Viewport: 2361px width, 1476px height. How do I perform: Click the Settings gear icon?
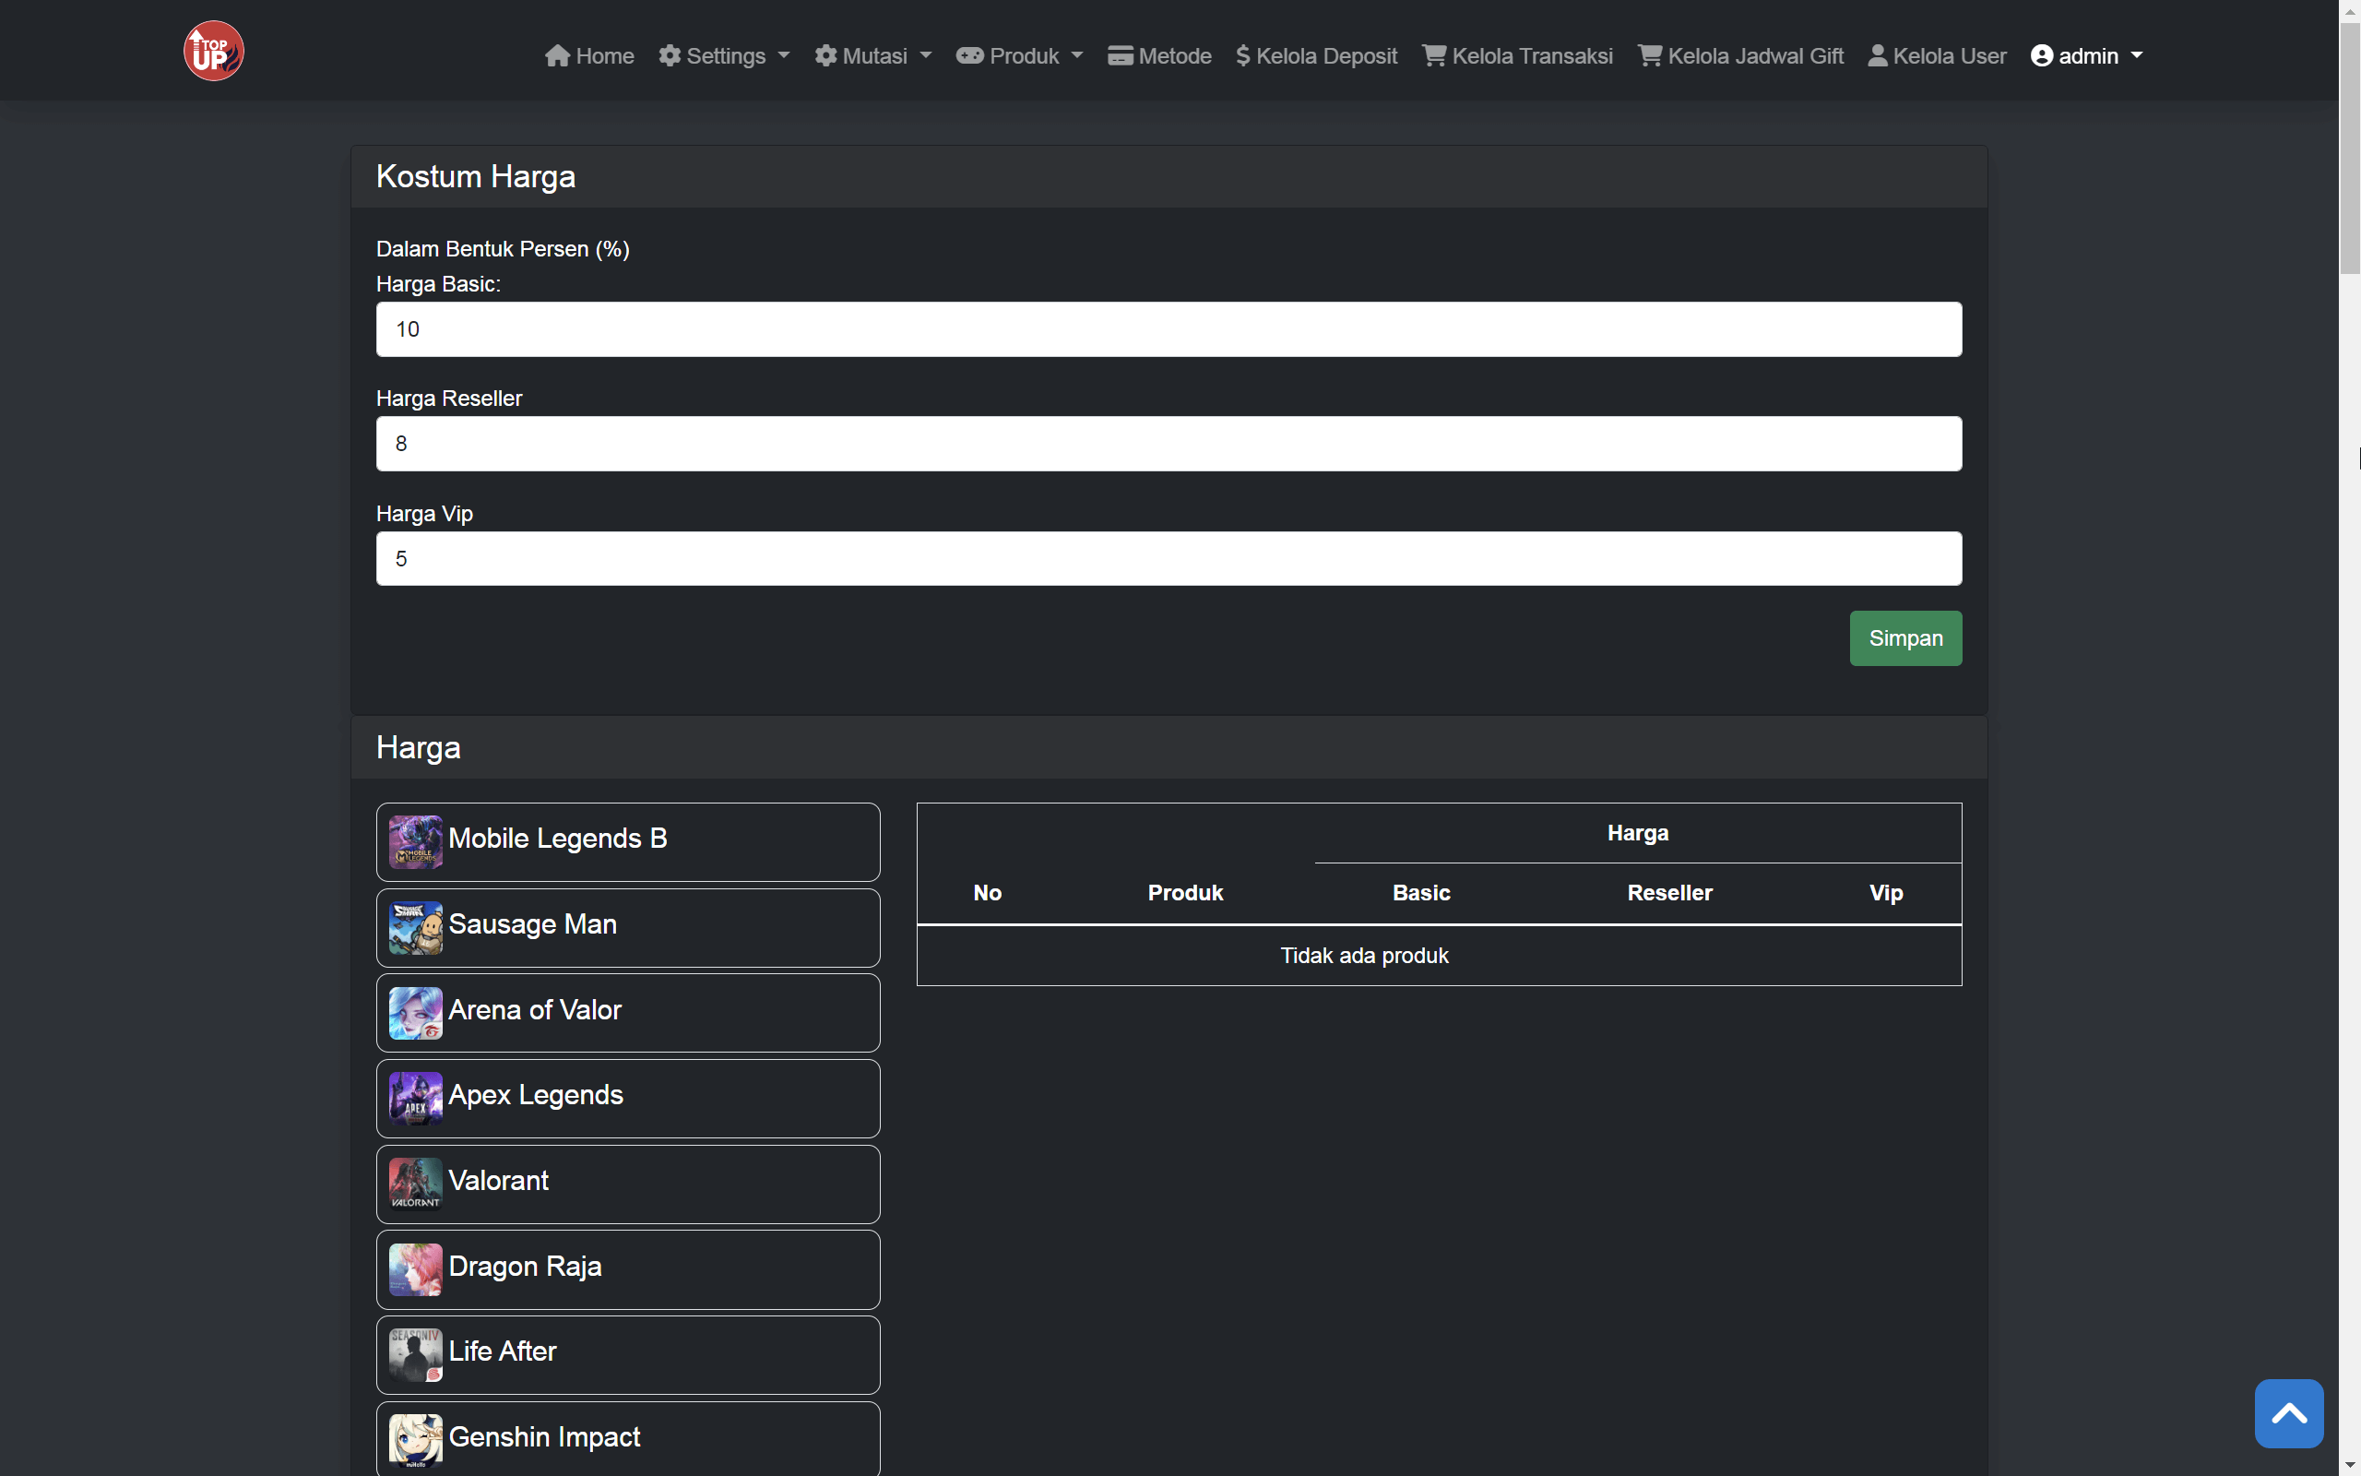pos(670,55)
